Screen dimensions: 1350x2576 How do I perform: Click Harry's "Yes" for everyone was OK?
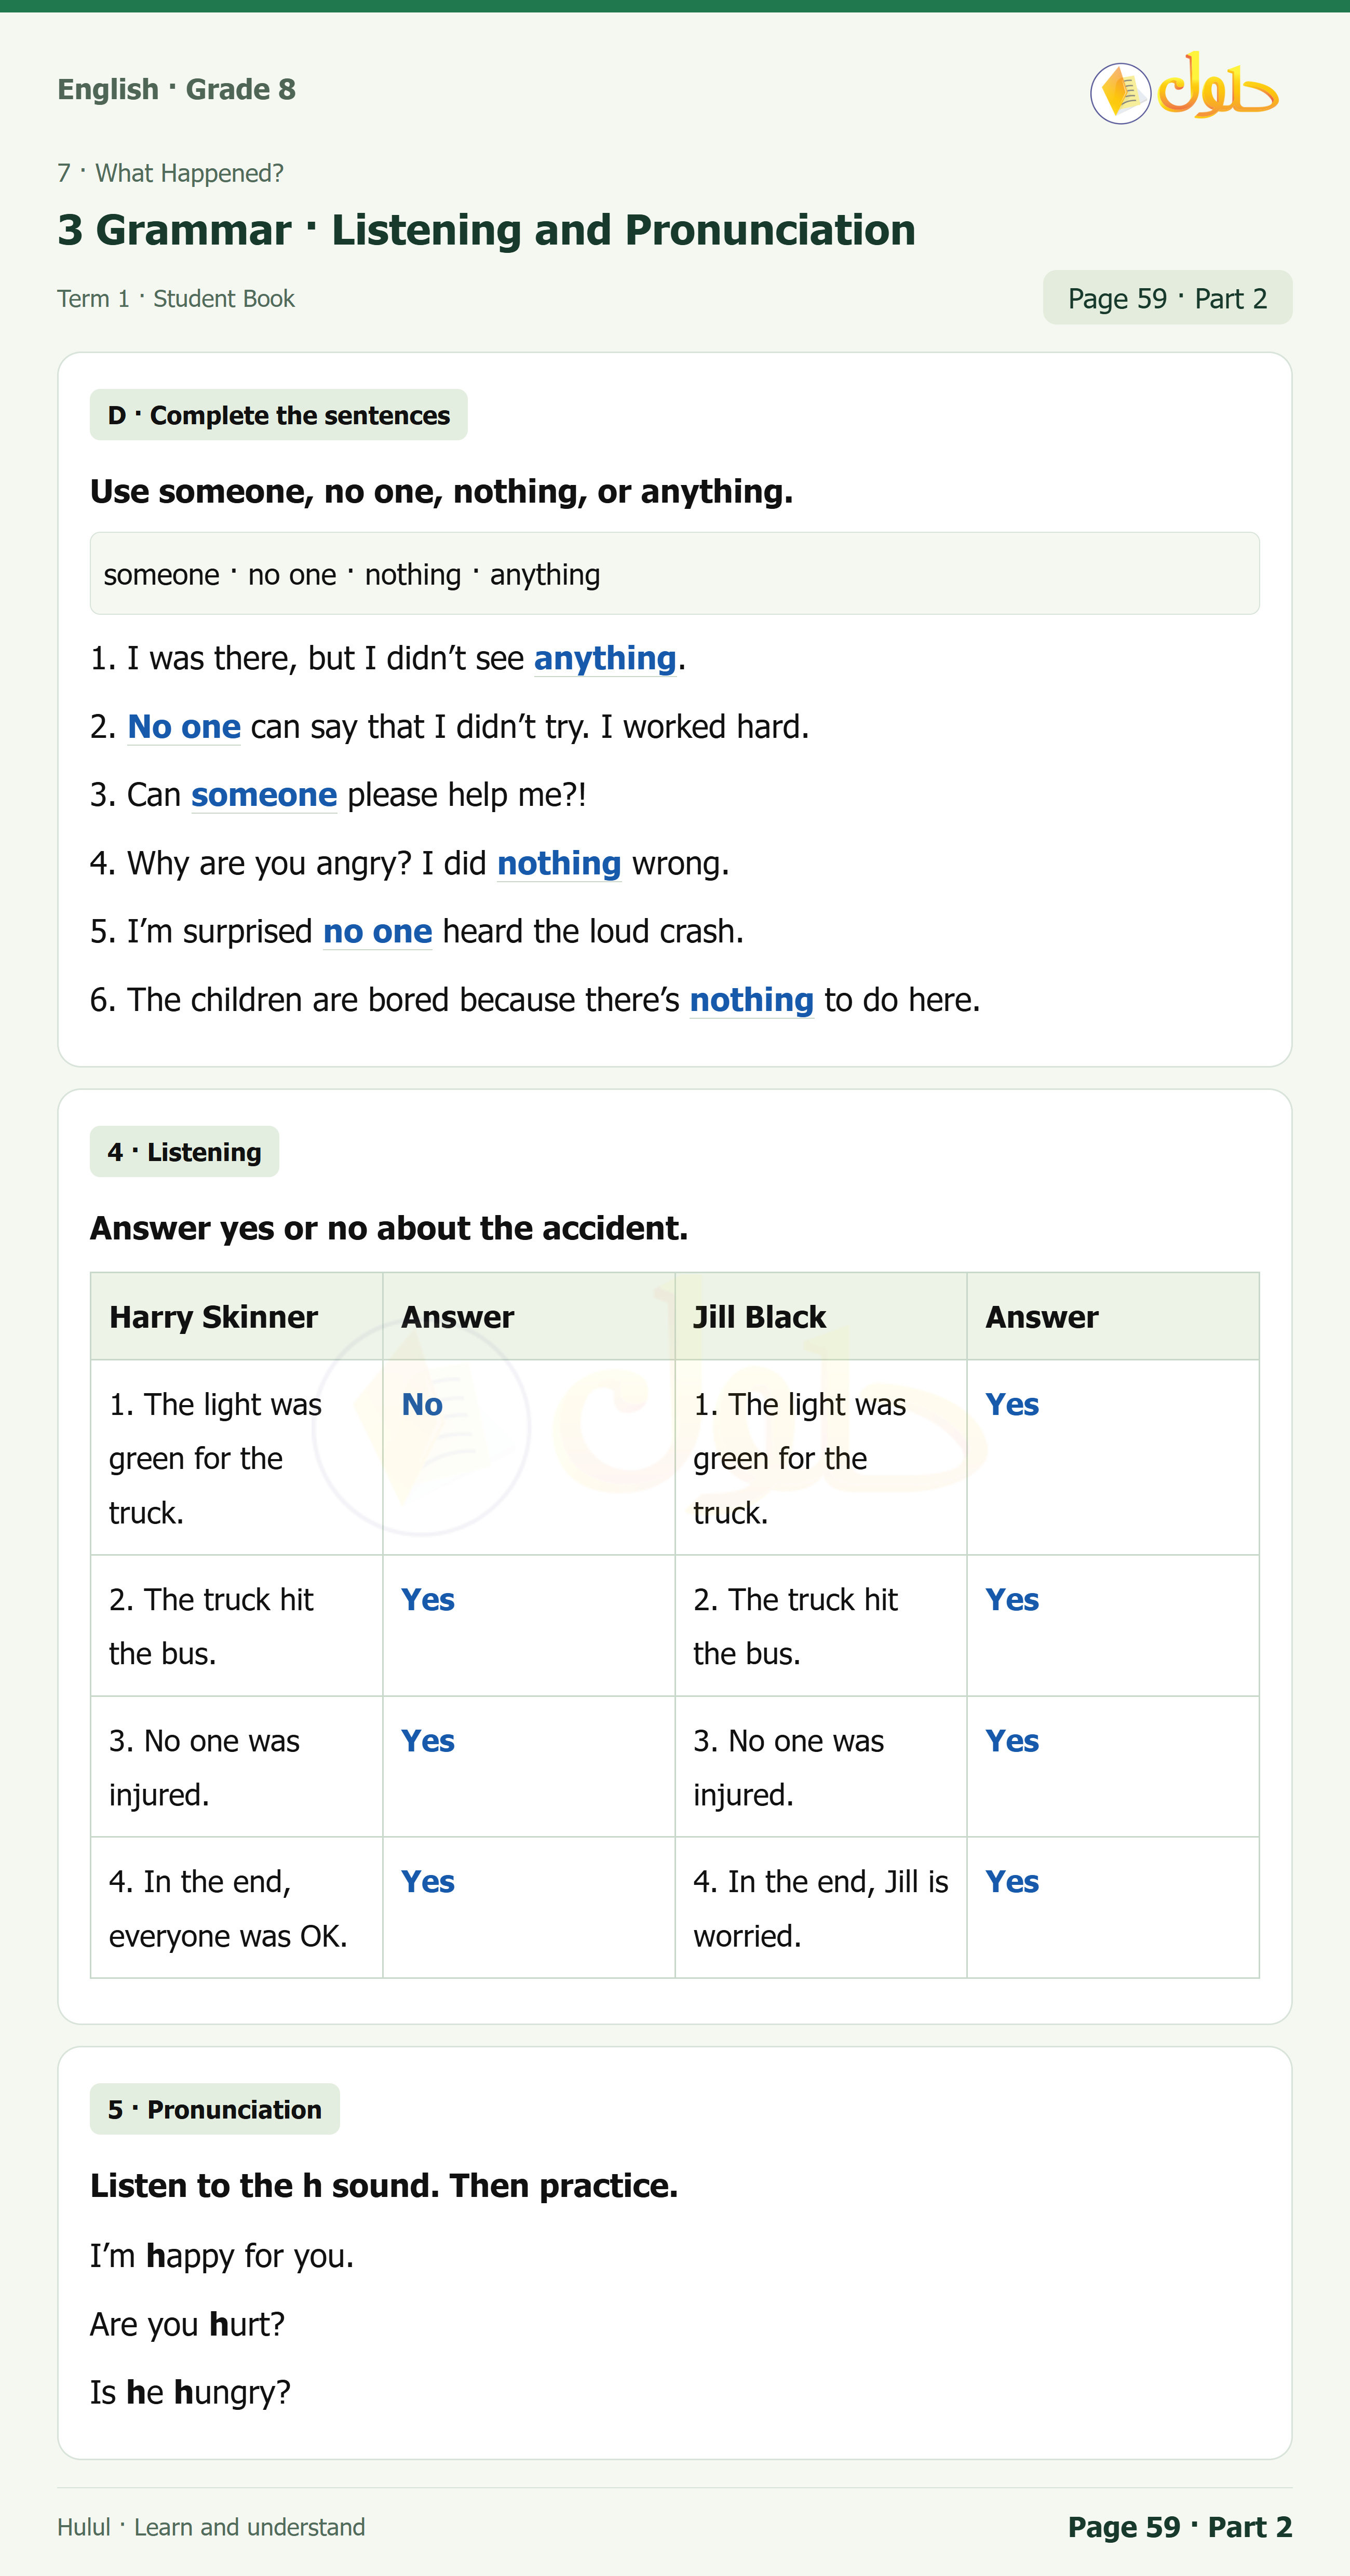coord(428,1882)
